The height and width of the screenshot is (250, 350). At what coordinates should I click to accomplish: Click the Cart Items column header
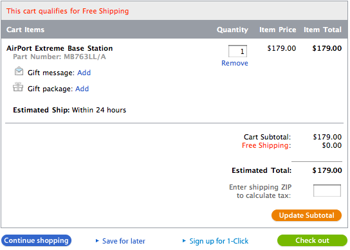(x=26, y=30)
